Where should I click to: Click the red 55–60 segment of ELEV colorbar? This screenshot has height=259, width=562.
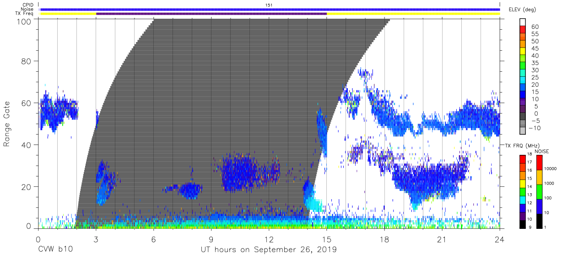(523, 30)
